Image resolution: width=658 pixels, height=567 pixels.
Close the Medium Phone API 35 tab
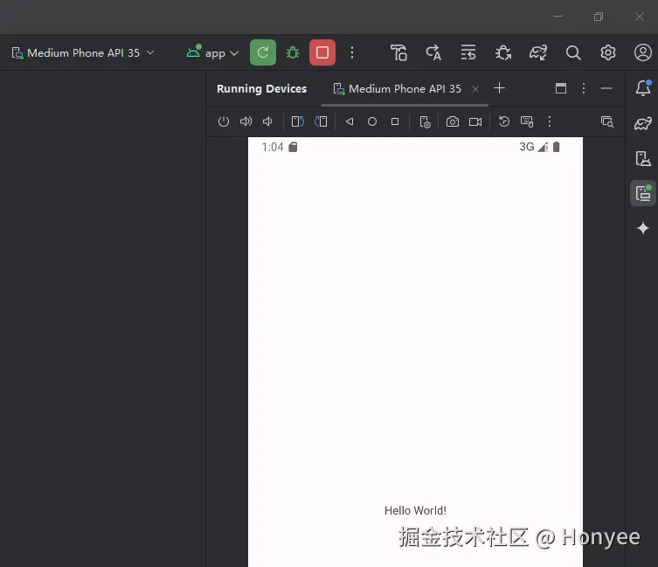[475, 89]
